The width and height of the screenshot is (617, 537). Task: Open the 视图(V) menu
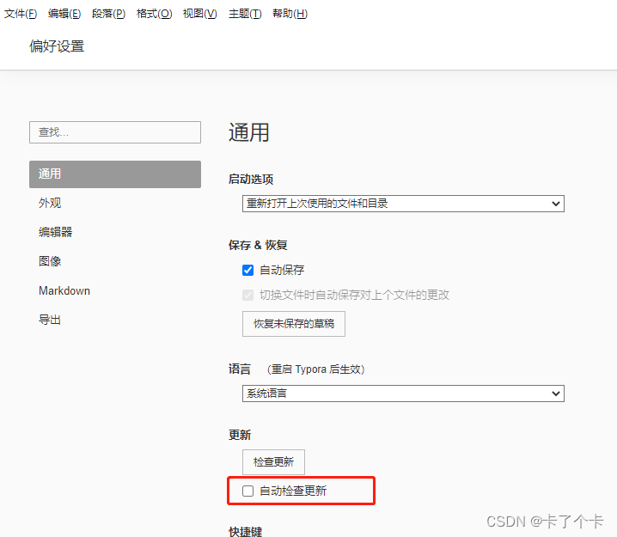[200, 14]
